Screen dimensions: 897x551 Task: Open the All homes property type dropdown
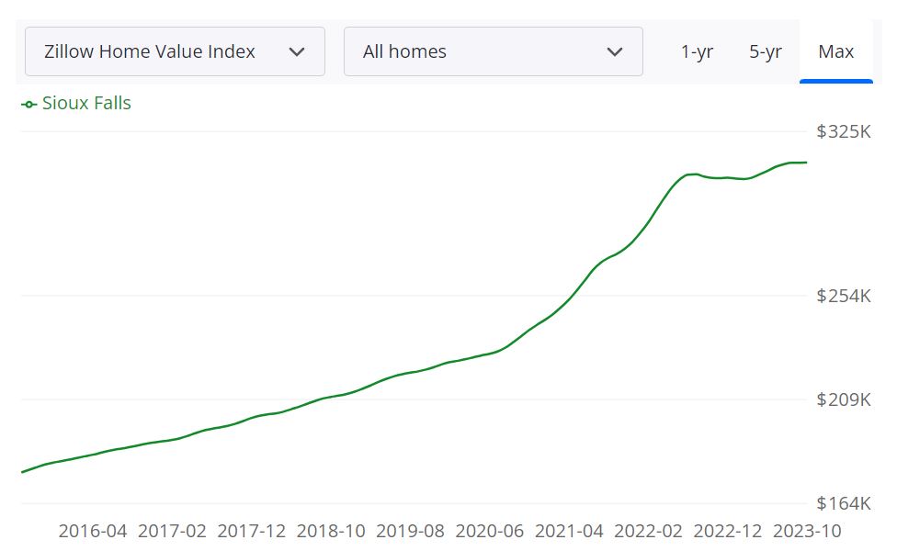[493, 51]
